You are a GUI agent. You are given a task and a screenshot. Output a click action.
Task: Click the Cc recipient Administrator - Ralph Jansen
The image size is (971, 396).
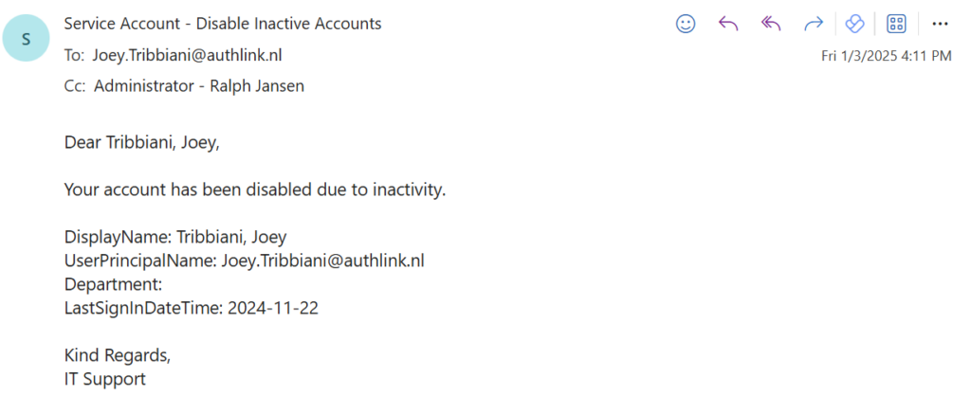point(199,86)
